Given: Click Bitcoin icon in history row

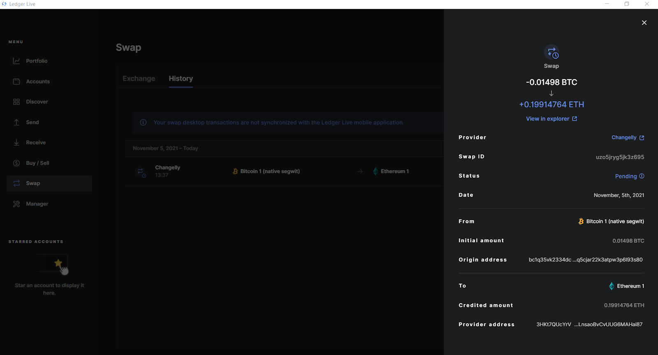Looking at the screenshot, I should [x=235, y=171].
